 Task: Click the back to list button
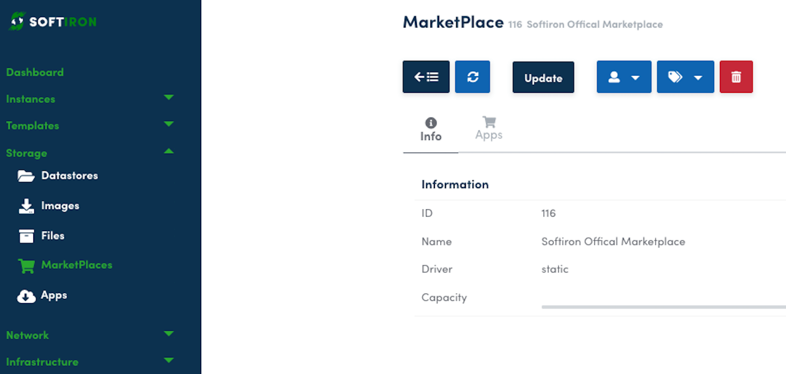426,77
